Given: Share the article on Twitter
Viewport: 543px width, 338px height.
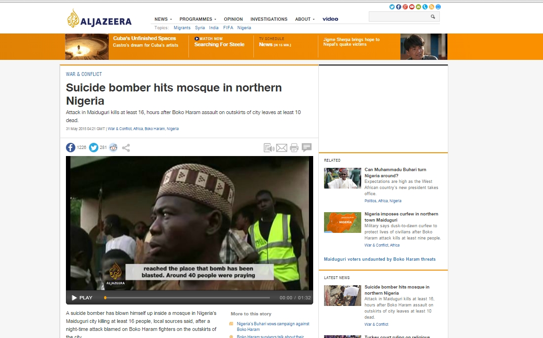Looking at the screenshot, I should [94, 148].
